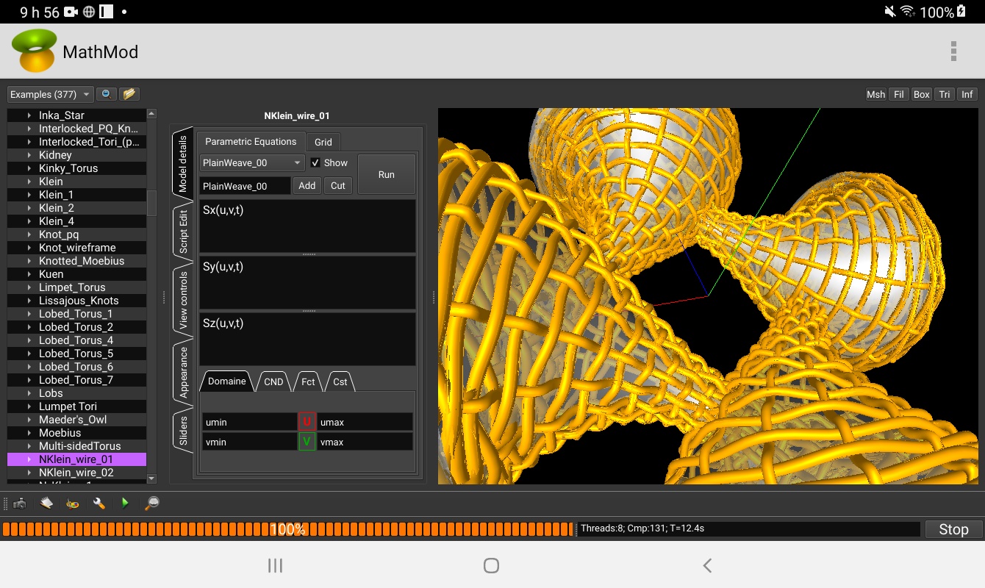The image size is (985, 588).
Task: Click the wrench settings icon
Action: [98, 503]
